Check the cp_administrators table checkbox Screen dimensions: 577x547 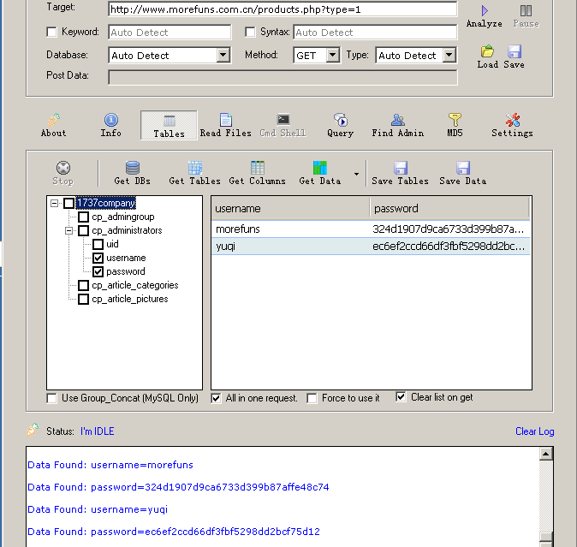pyautogui.click(x=84, y=230)
